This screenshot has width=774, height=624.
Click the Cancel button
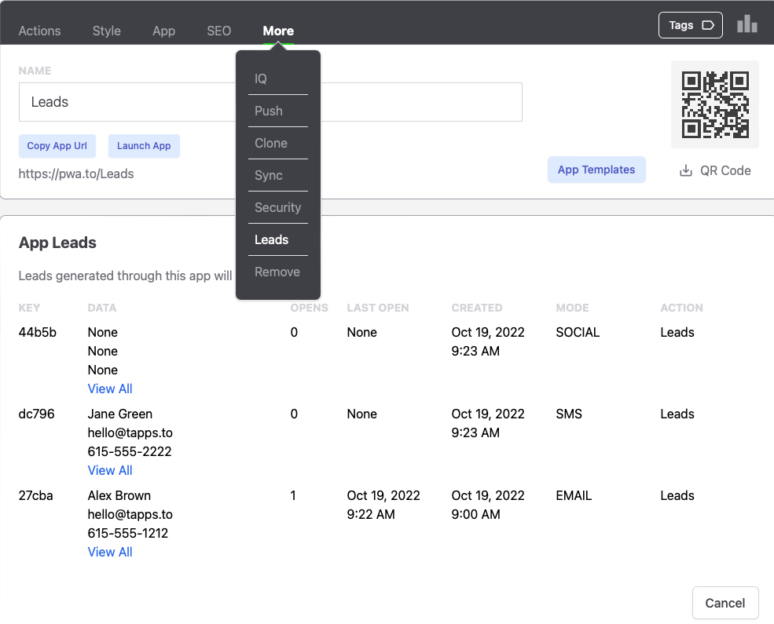pos(724,603)
